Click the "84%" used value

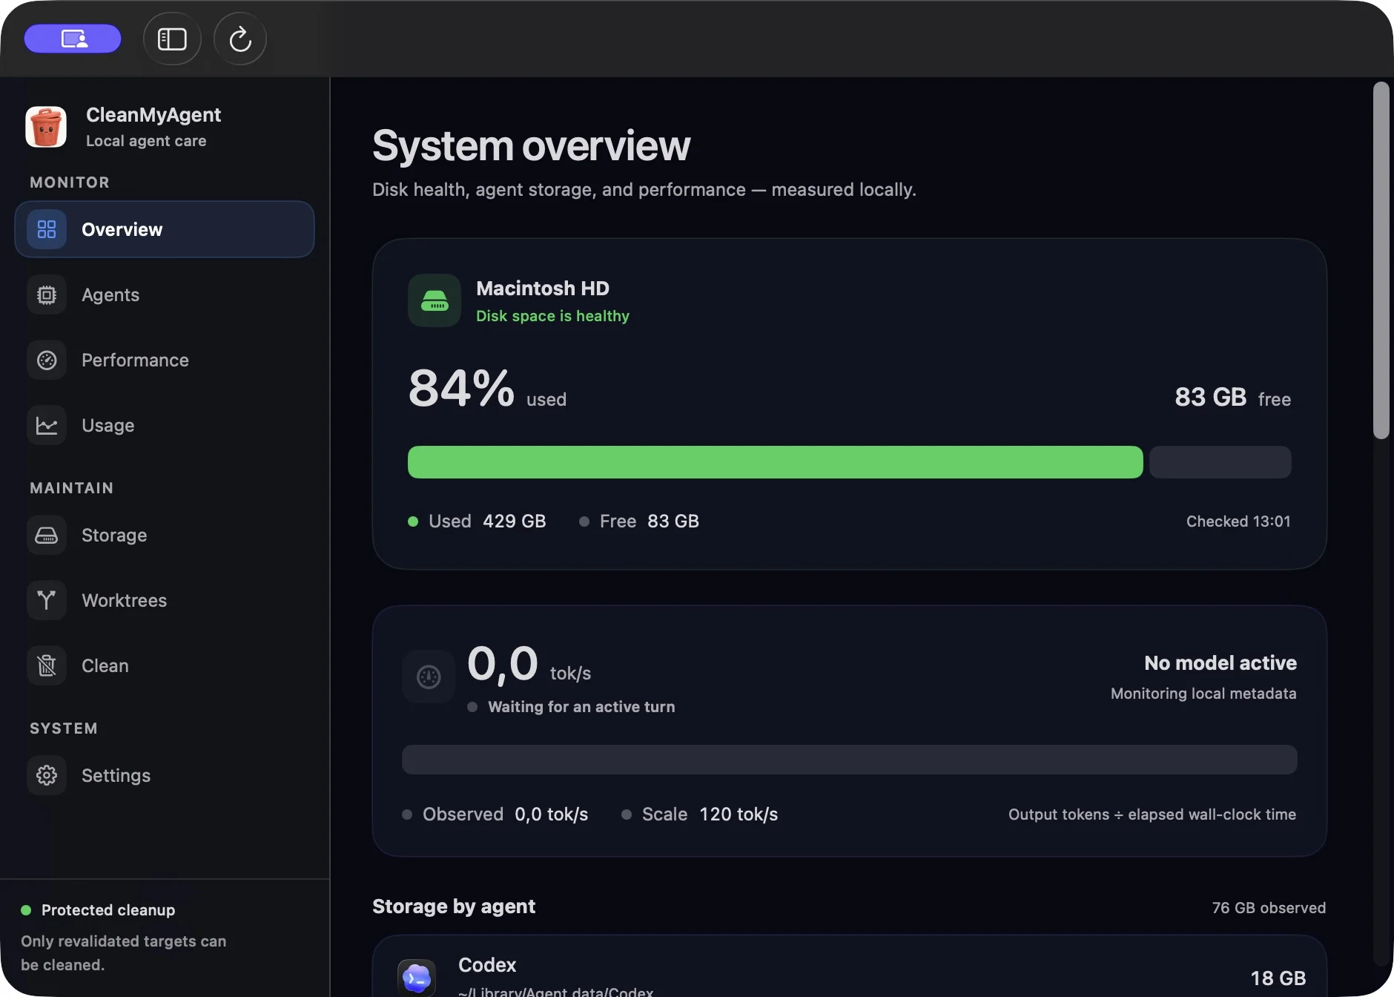tap(461, 387)
